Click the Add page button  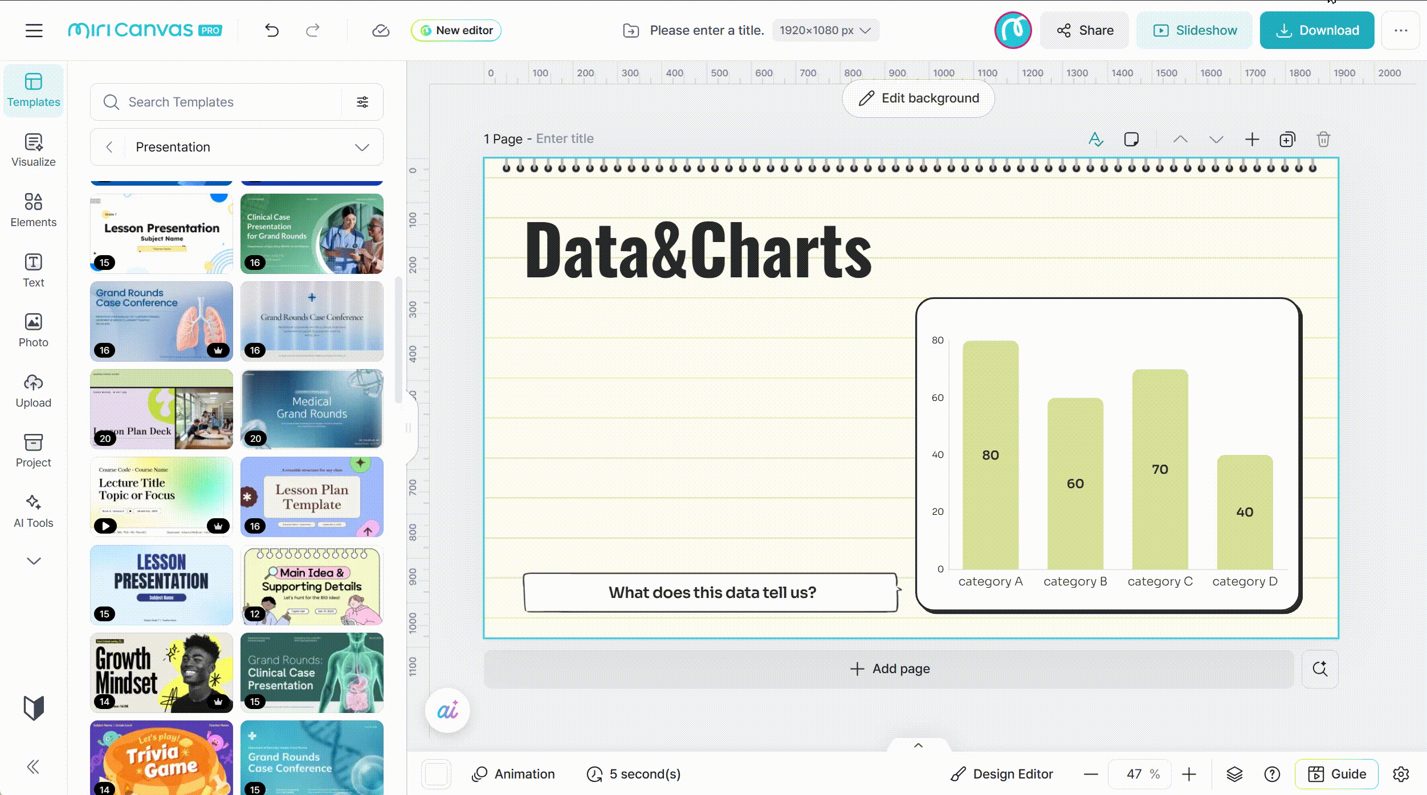[889, 669]
